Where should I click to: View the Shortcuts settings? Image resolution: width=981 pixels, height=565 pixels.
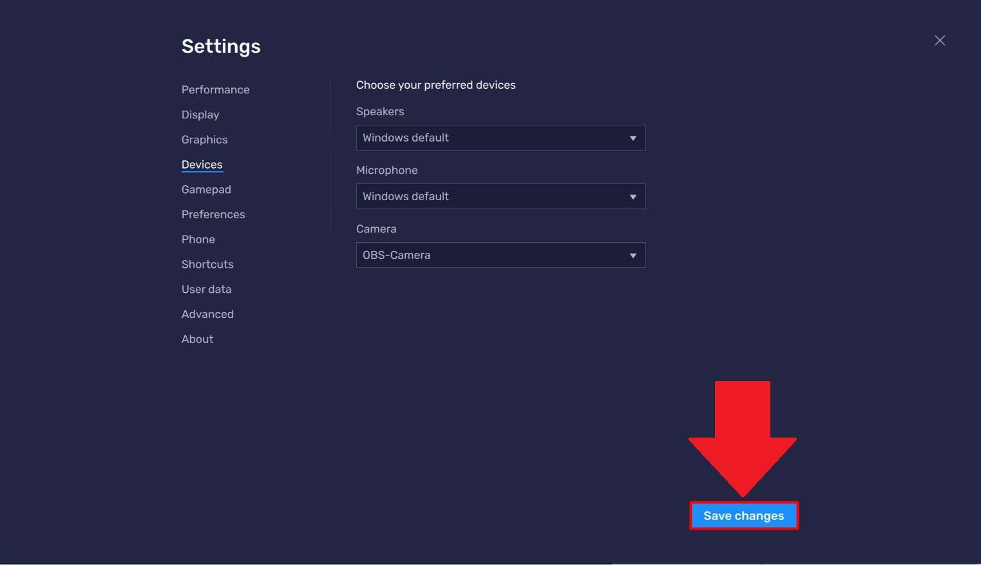click(207, 264)
